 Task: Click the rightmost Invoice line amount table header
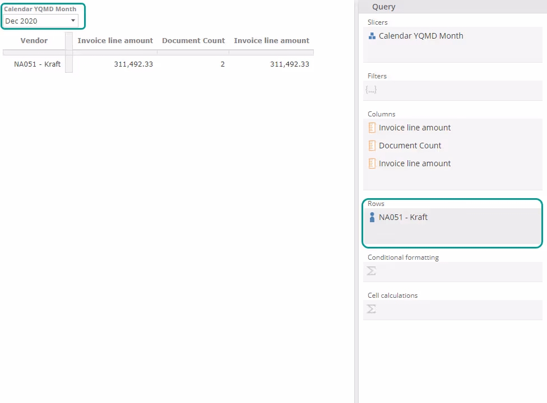click(x=271, y=41)
